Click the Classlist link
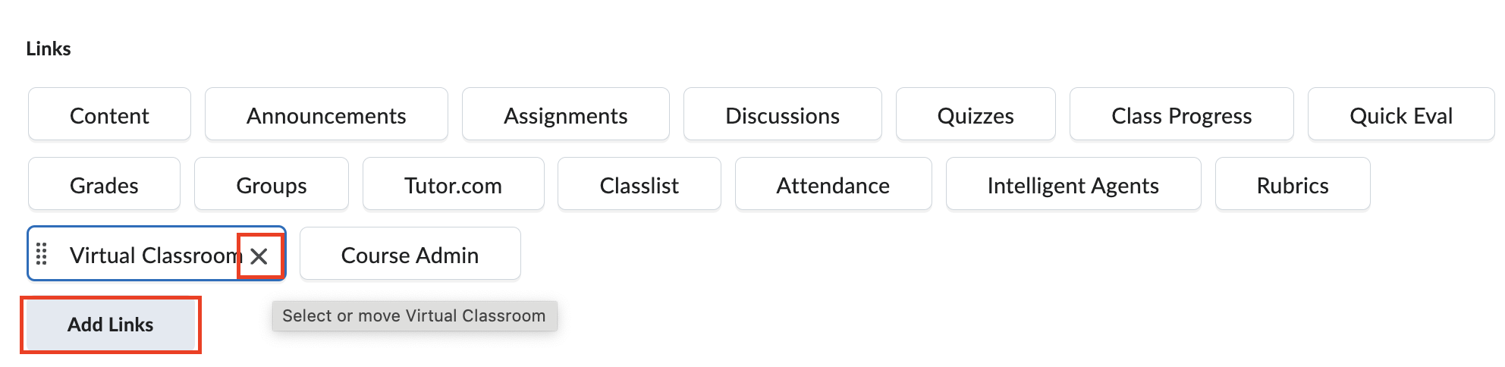Image resolution: width=1505 pixels, height=367 pixels. click(639, 185)
